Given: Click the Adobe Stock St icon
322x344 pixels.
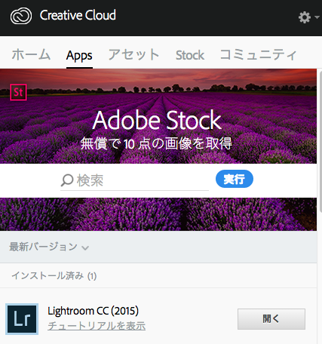Looking at the screenshot, I should [18, 92].
